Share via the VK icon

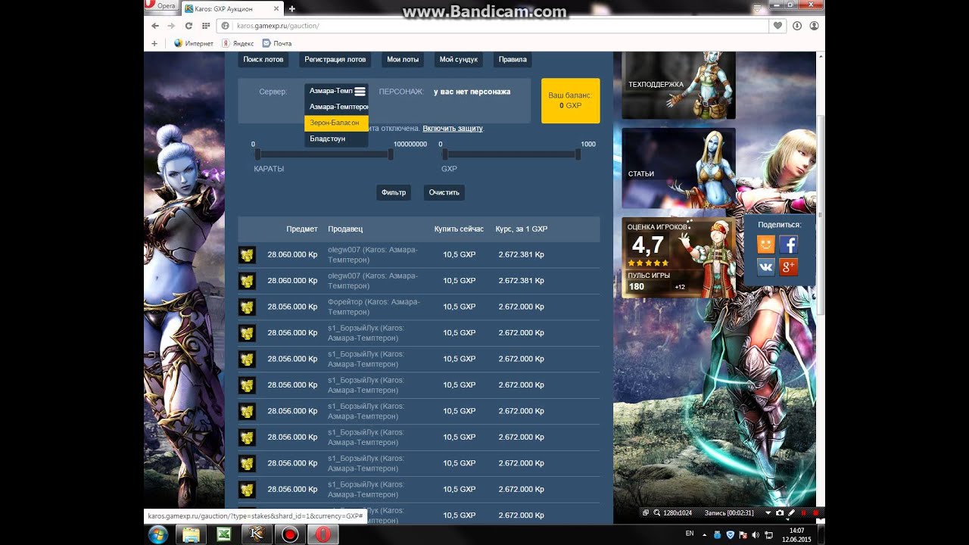tap(766, 267)
